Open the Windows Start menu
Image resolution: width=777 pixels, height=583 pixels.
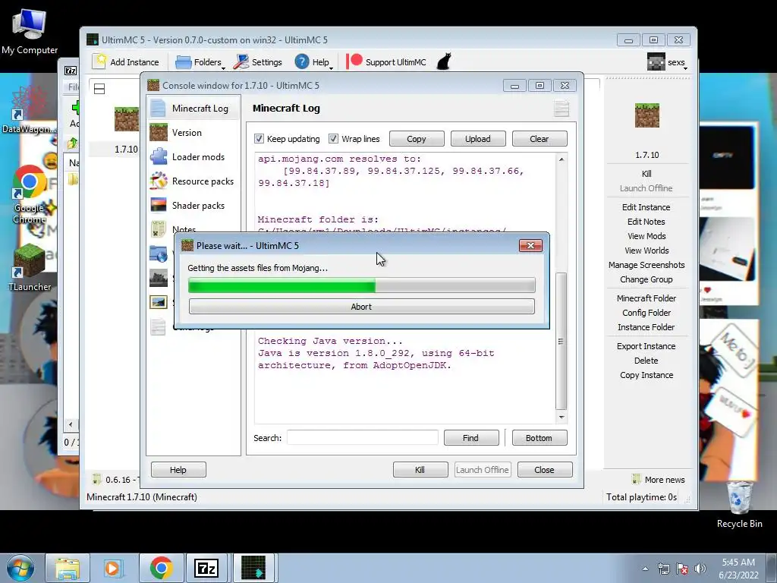[20, 568]
